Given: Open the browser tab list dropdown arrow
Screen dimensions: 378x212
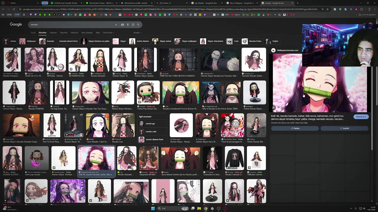Looking at the screenshot, I should 3,3.
